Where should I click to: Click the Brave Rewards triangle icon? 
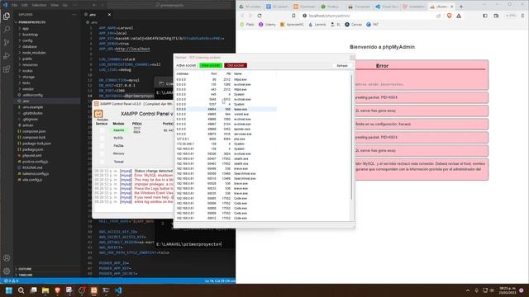(459, 16)
